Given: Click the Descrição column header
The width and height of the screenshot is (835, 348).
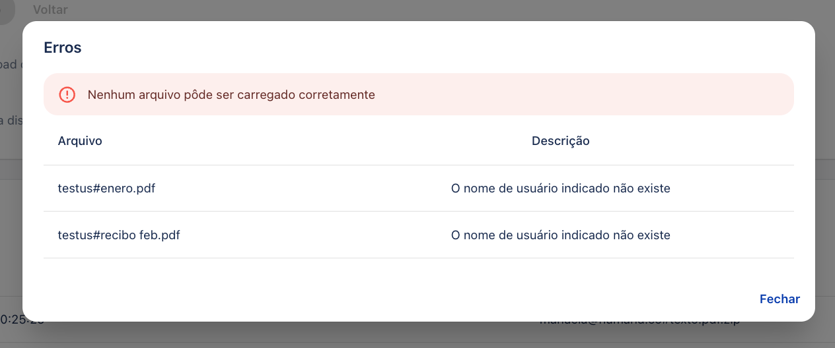Looking at the screenshot, I should pyautogui.click(x=560, y=141).
